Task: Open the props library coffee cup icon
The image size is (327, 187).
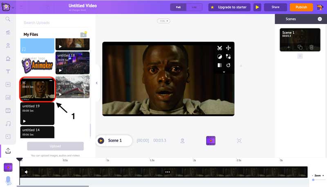Action: pos(8,59)
